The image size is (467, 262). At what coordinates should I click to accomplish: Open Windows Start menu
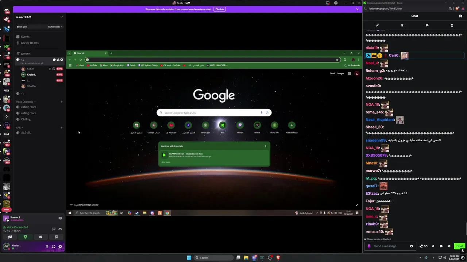(x=189, y=258)
